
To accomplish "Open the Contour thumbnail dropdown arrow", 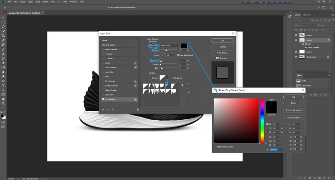I will (167, 78).
